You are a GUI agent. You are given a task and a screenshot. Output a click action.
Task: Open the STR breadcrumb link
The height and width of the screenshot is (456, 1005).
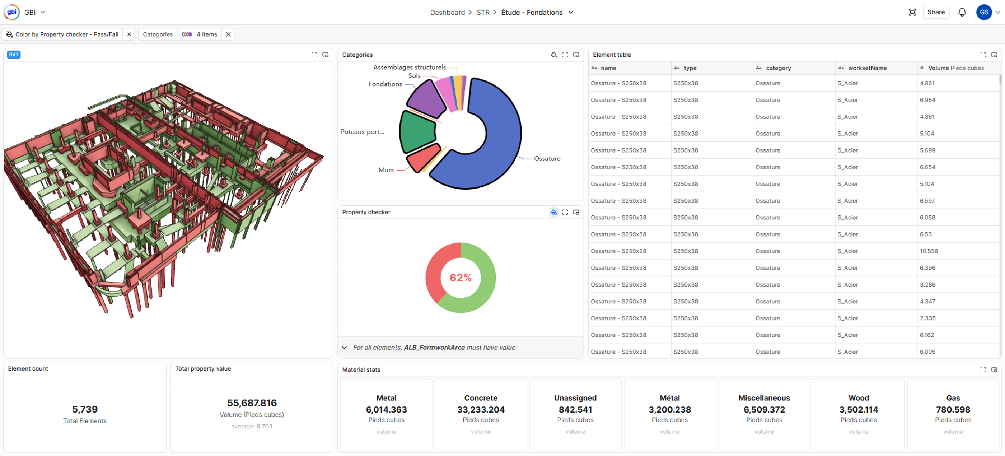click(483, 12)
